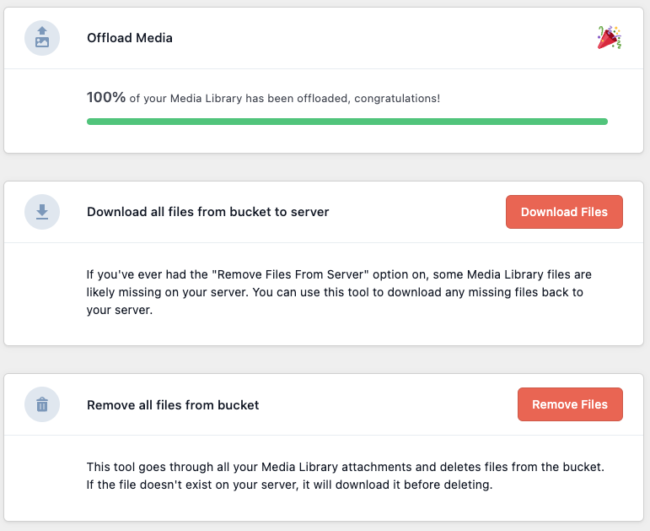Viewport: 650px width, 531px height.
Task: Click the word 'bucket' in the Remove section title
Action: coord(239,404)
